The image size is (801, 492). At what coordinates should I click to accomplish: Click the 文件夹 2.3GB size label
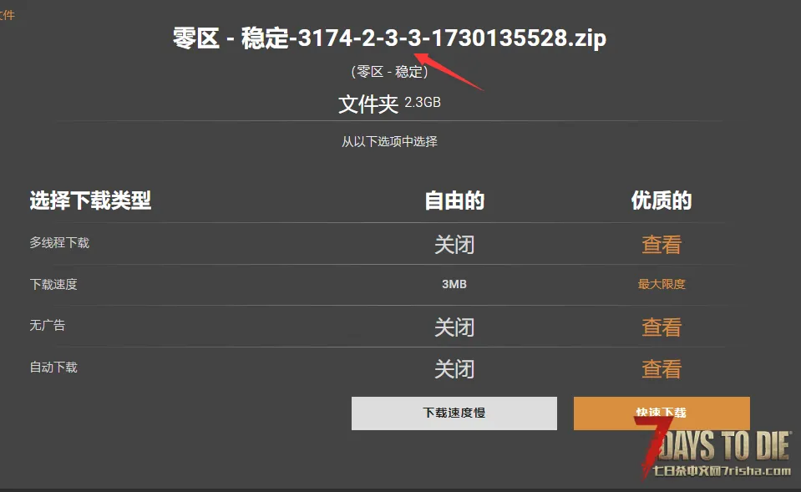(x=389, y=104)
